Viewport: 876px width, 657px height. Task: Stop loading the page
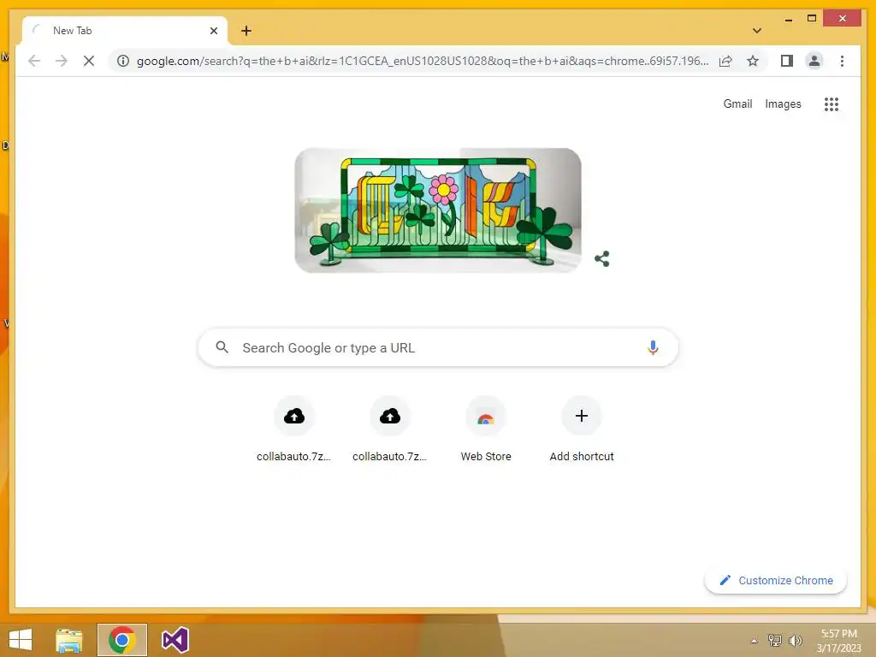pos(89,61)
